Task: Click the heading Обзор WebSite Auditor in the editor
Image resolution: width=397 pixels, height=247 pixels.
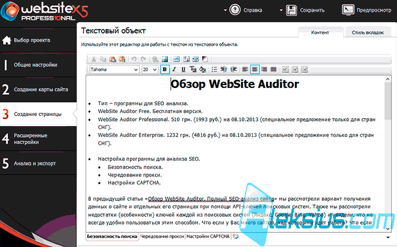Action: (235, 84)
